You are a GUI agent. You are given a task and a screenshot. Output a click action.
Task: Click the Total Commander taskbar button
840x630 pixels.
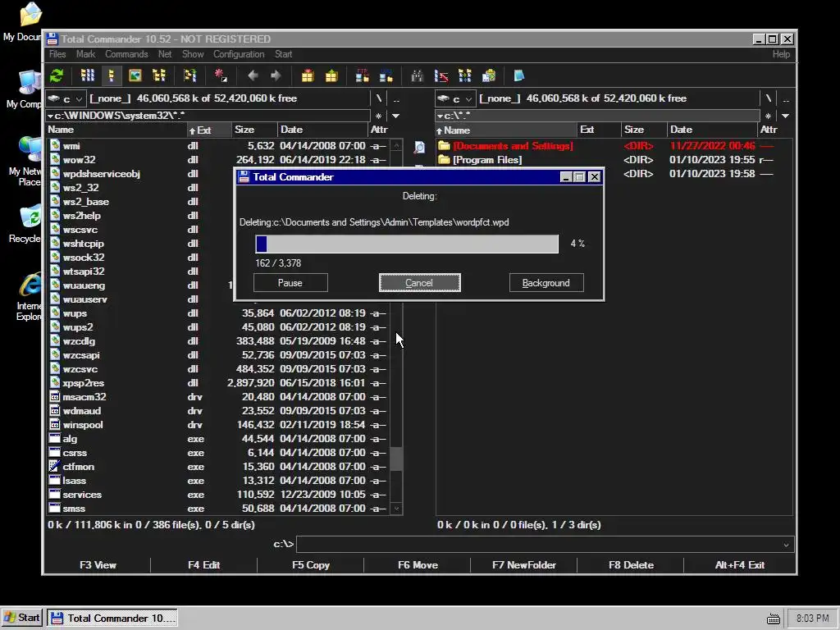click(x=112, y=619)
